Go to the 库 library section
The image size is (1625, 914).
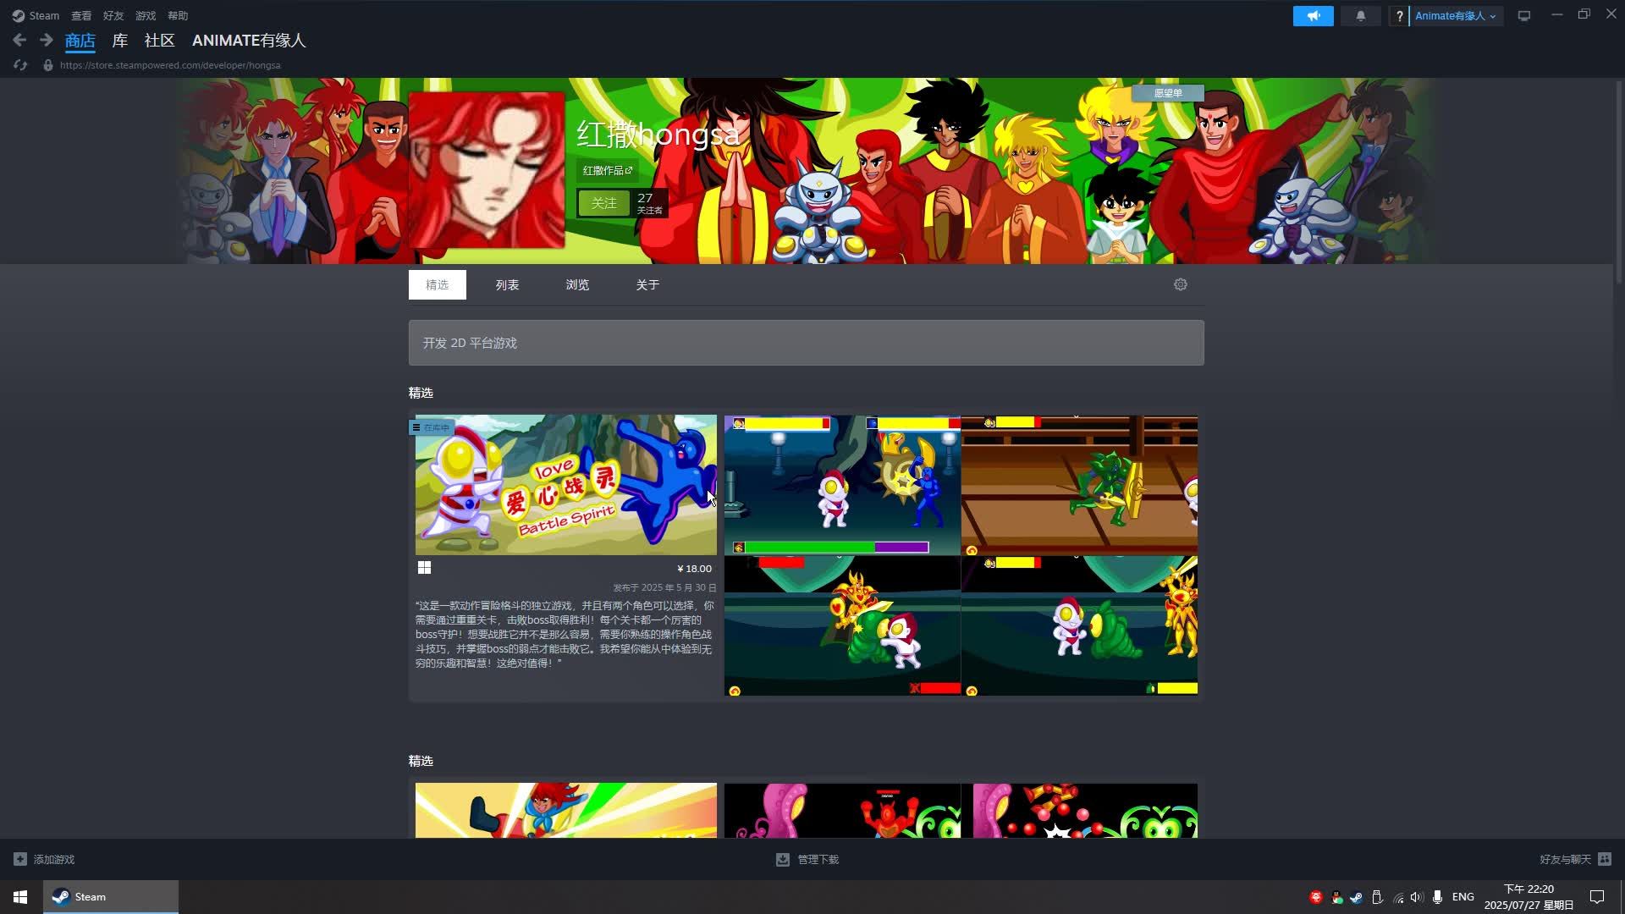[120, 41]
